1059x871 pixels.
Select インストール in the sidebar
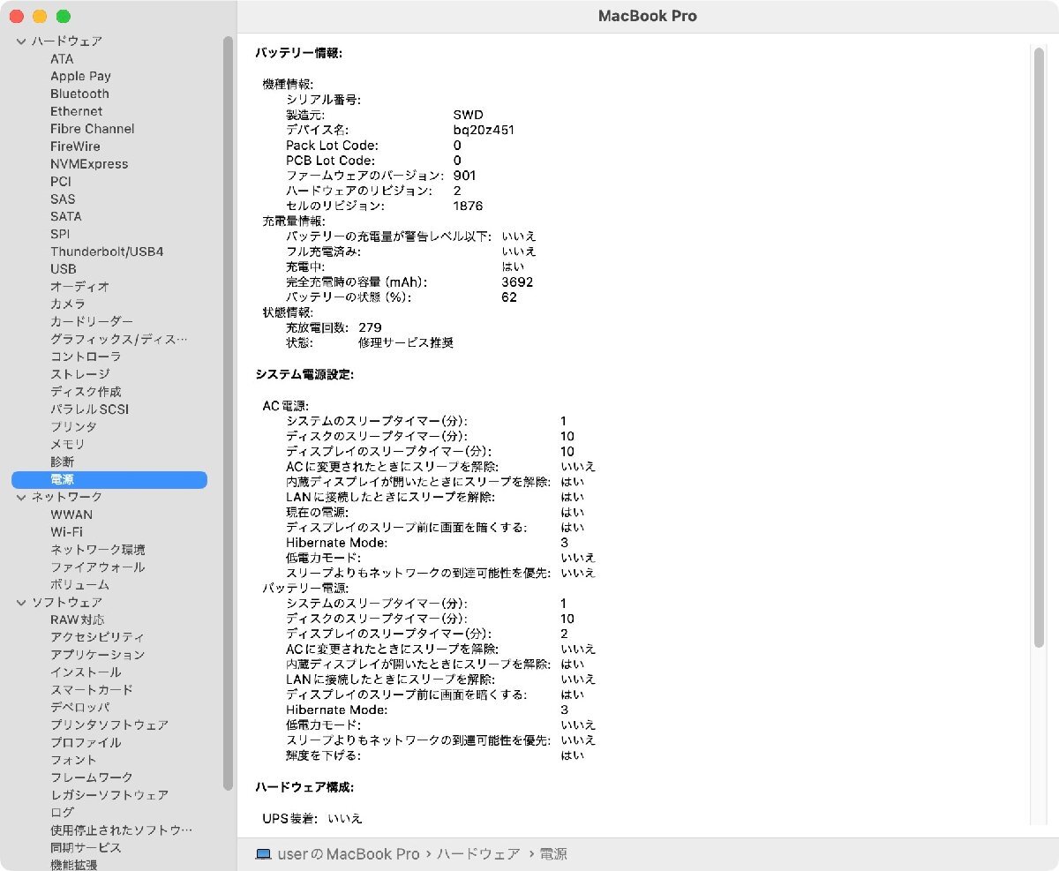point(86,672)
